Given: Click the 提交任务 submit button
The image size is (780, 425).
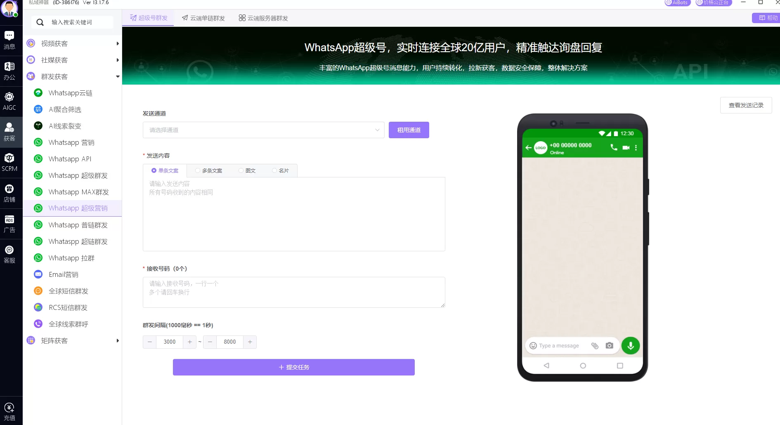Looking at the screenshot, I should tap(294, 367).
